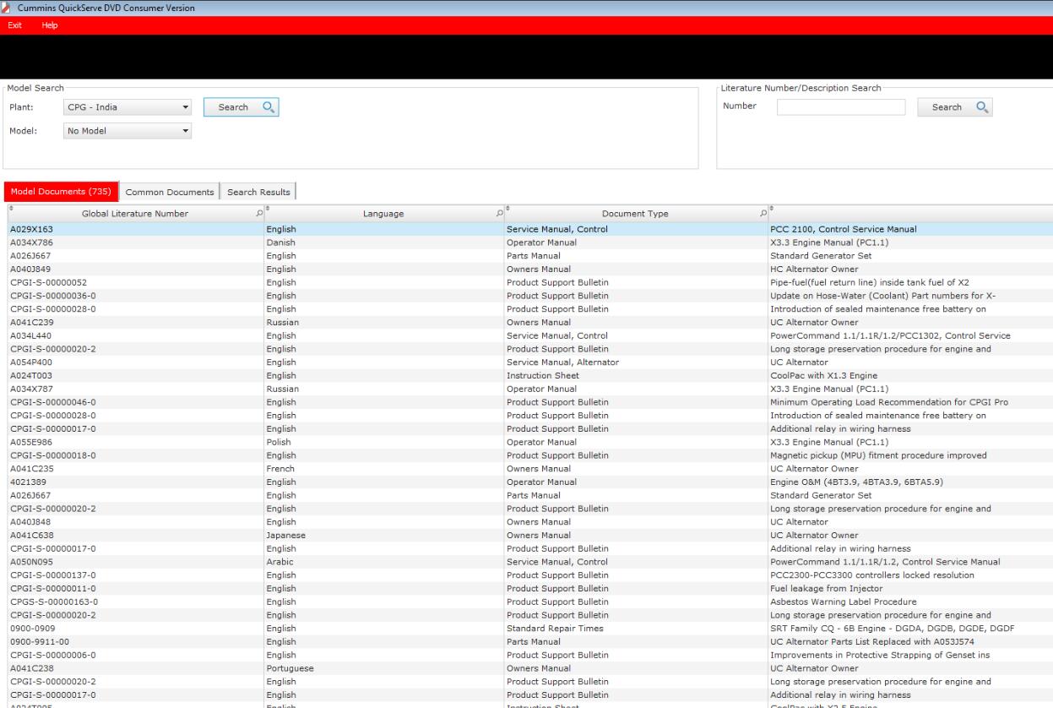Image resolution: width=1053 pixels, height=708 pixels.
Task: Expand the Model dropdown showing No Model
Action: coord(128,131)
